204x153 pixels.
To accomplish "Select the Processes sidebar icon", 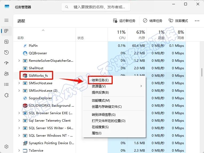I will tap(6, 31).
